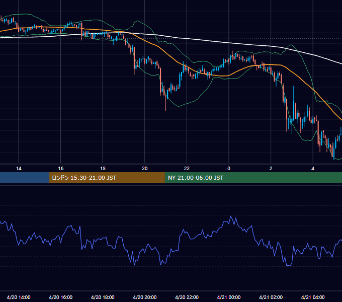The width and height of the screenshot is (342, 302).
Task: Click the 16 hour label on price chart axis
Action: click(x=61, y=169)
